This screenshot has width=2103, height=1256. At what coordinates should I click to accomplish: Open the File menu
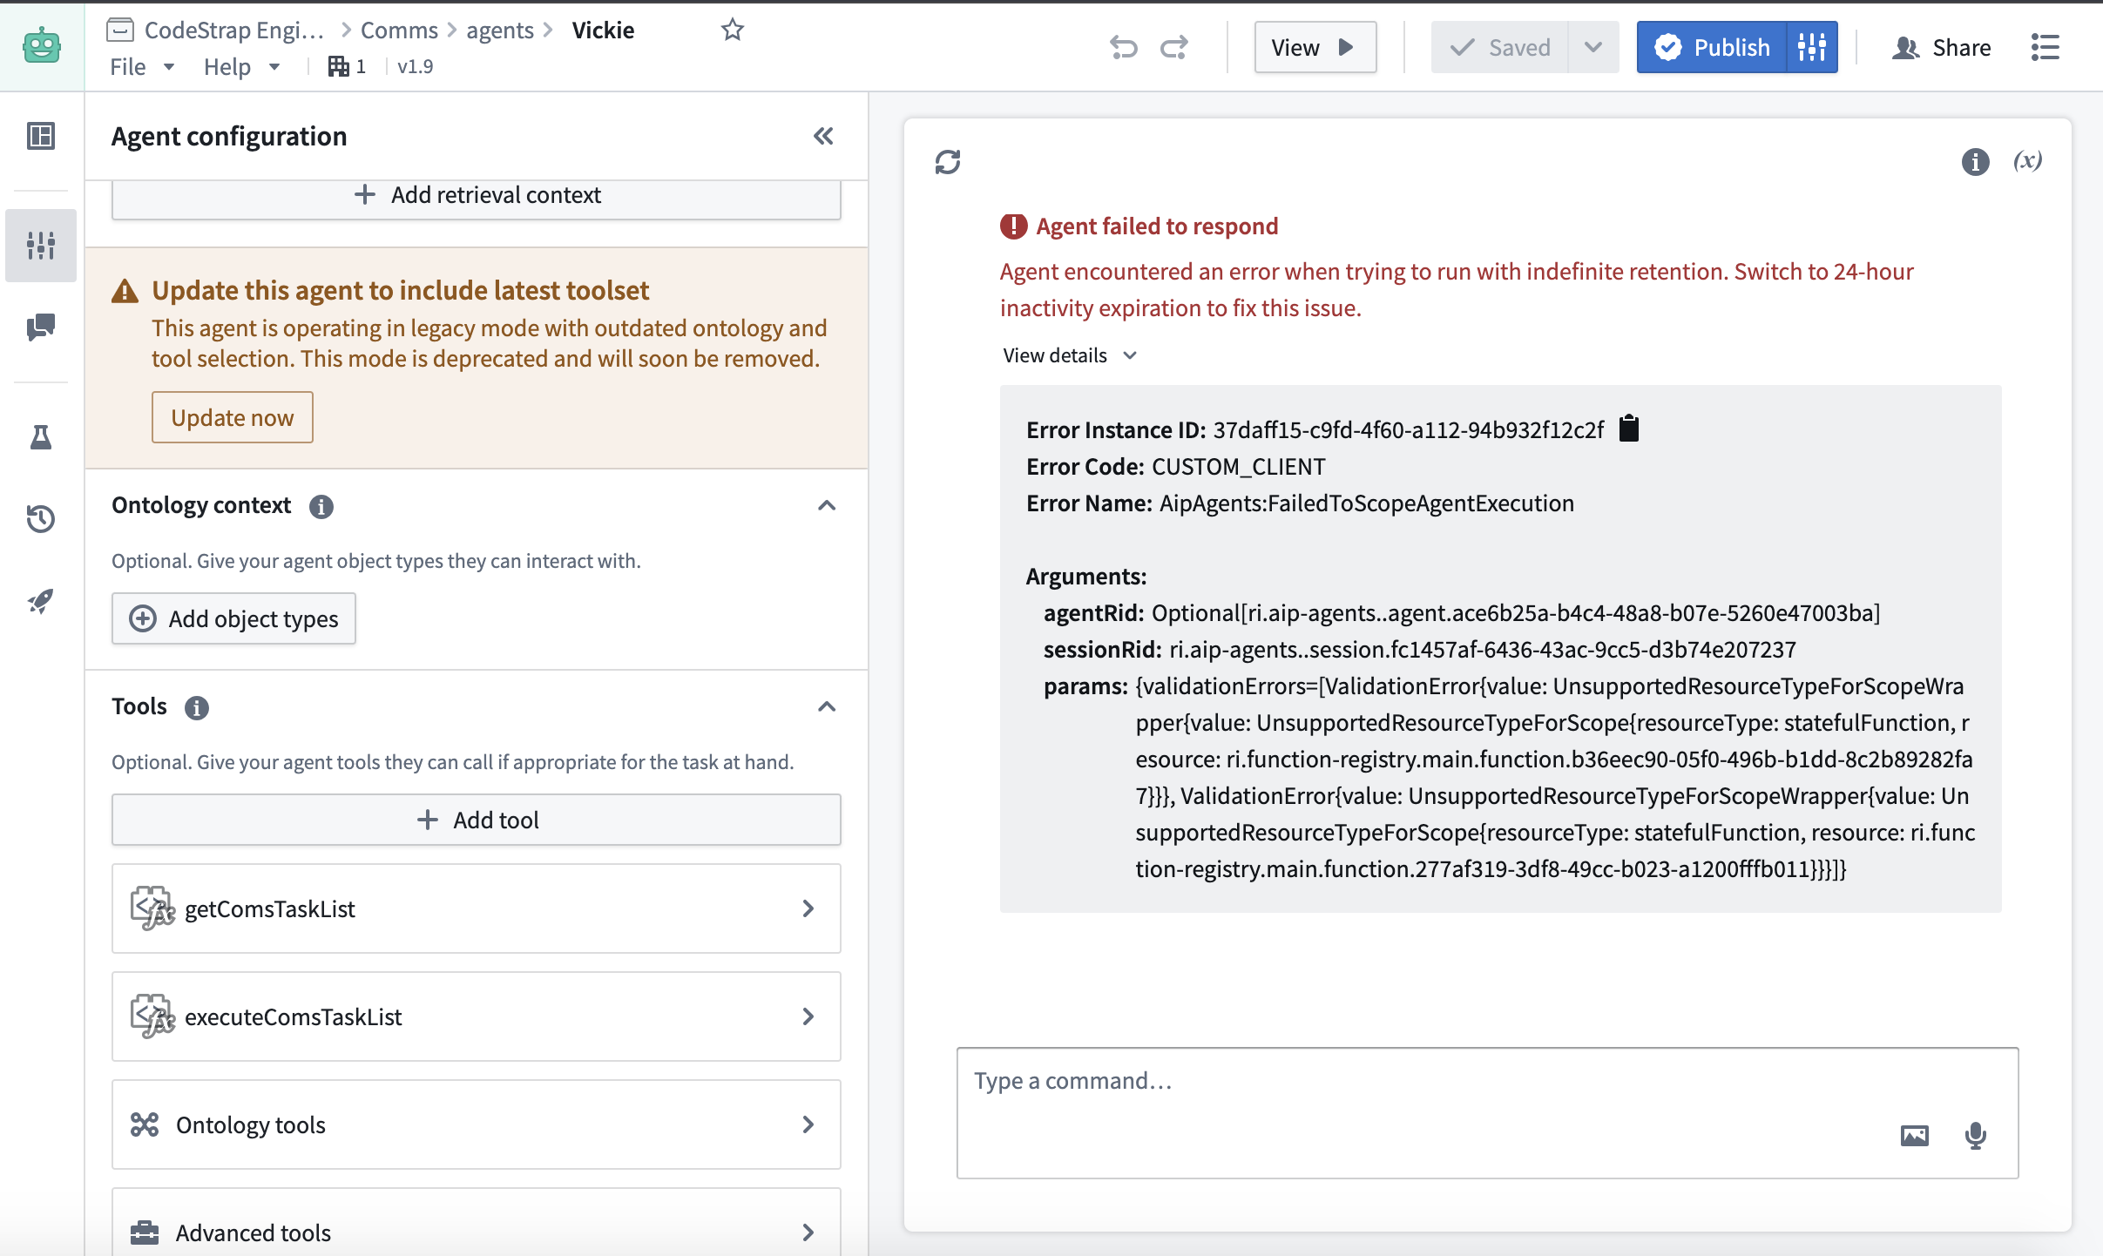142,67
